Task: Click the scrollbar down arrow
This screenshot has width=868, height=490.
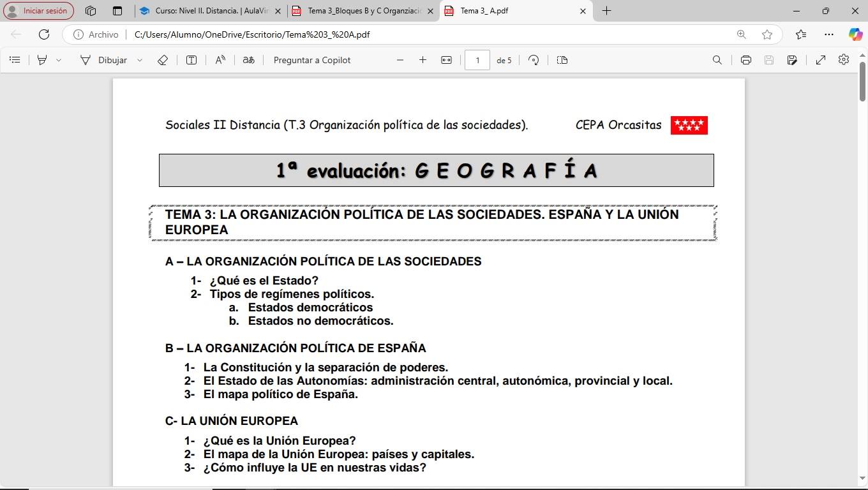Action: (x=862, y=479)
